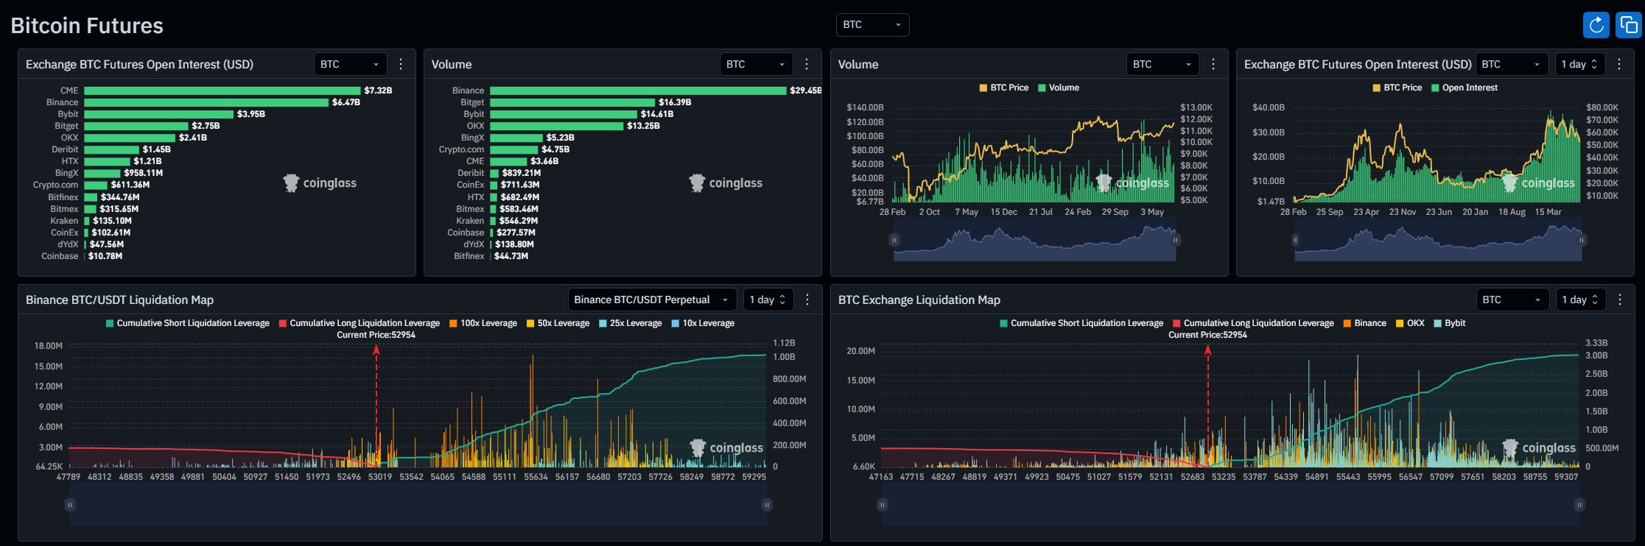Click dYdX $47.56M open interest value

[107, 244]
